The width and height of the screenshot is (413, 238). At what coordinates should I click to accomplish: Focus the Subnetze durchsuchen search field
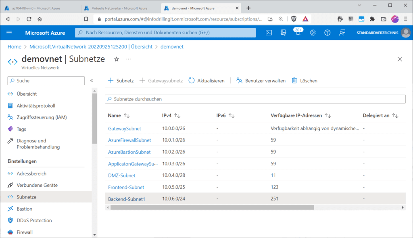(x=255, y=99)
